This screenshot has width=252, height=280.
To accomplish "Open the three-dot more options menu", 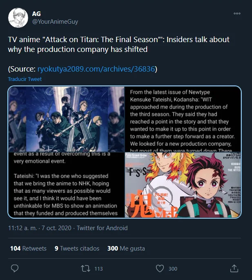I will click(237, 13).
